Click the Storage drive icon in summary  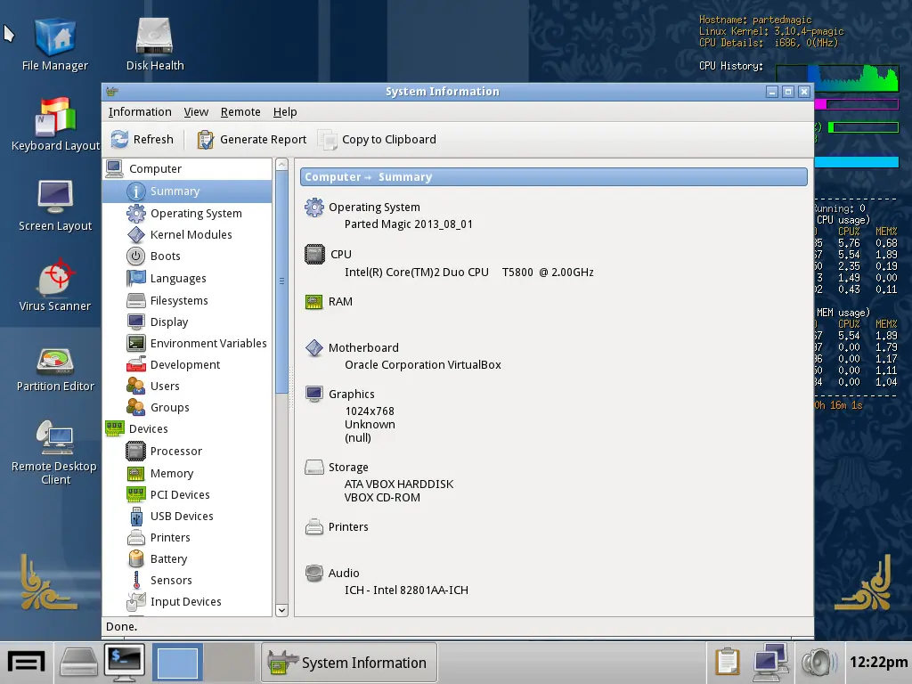[314, 467]
